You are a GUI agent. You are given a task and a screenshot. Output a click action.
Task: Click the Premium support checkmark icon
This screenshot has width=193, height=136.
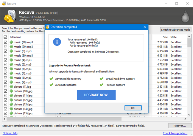[102, 85]
